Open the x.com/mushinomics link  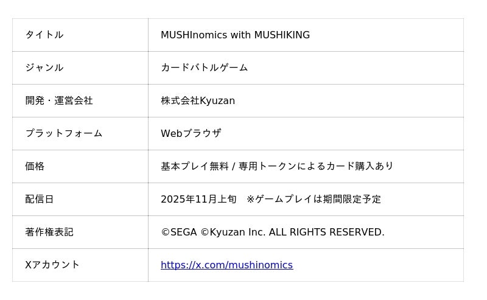click(x=226, y=265)
